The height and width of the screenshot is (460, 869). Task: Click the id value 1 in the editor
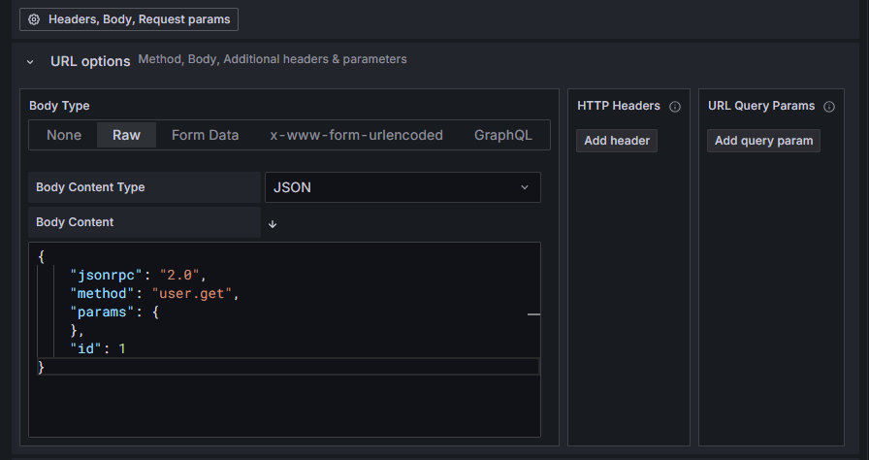click(x=122, y=347)
